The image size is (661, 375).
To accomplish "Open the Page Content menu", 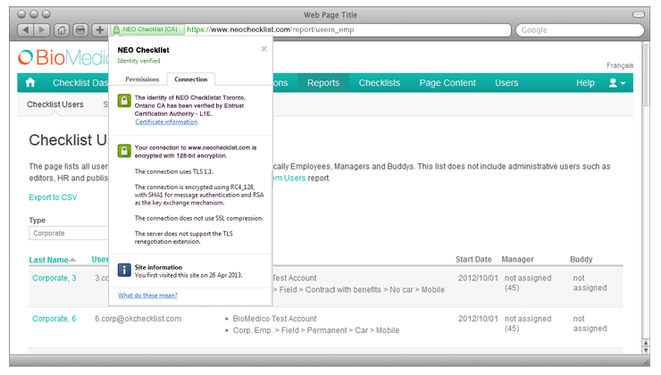I will click(x=448, y=83).
